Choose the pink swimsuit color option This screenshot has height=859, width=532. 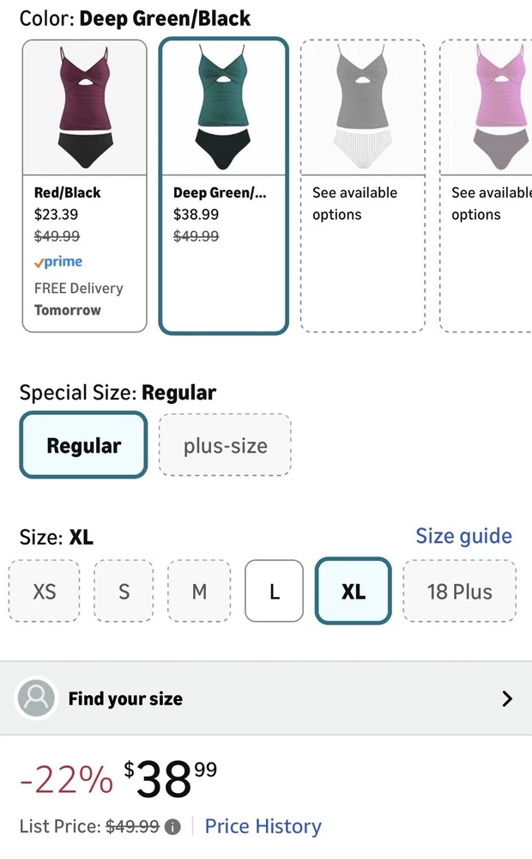[487, 186]
